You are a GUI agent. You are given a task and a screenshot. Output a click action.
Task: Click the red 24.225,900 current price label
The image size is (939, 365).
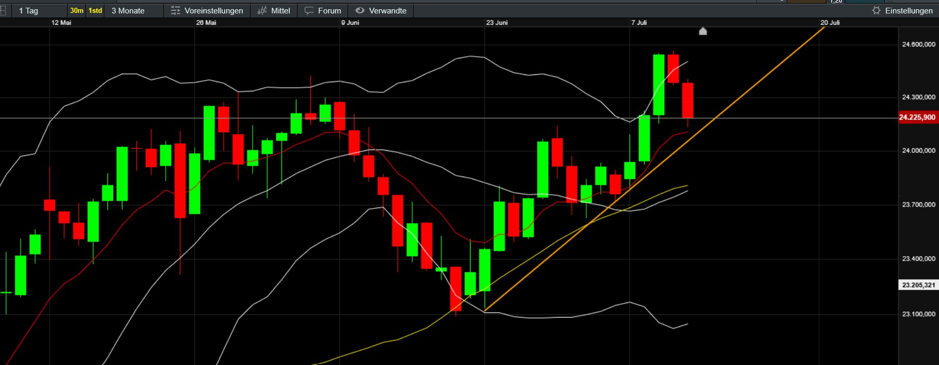click(918, 117)
